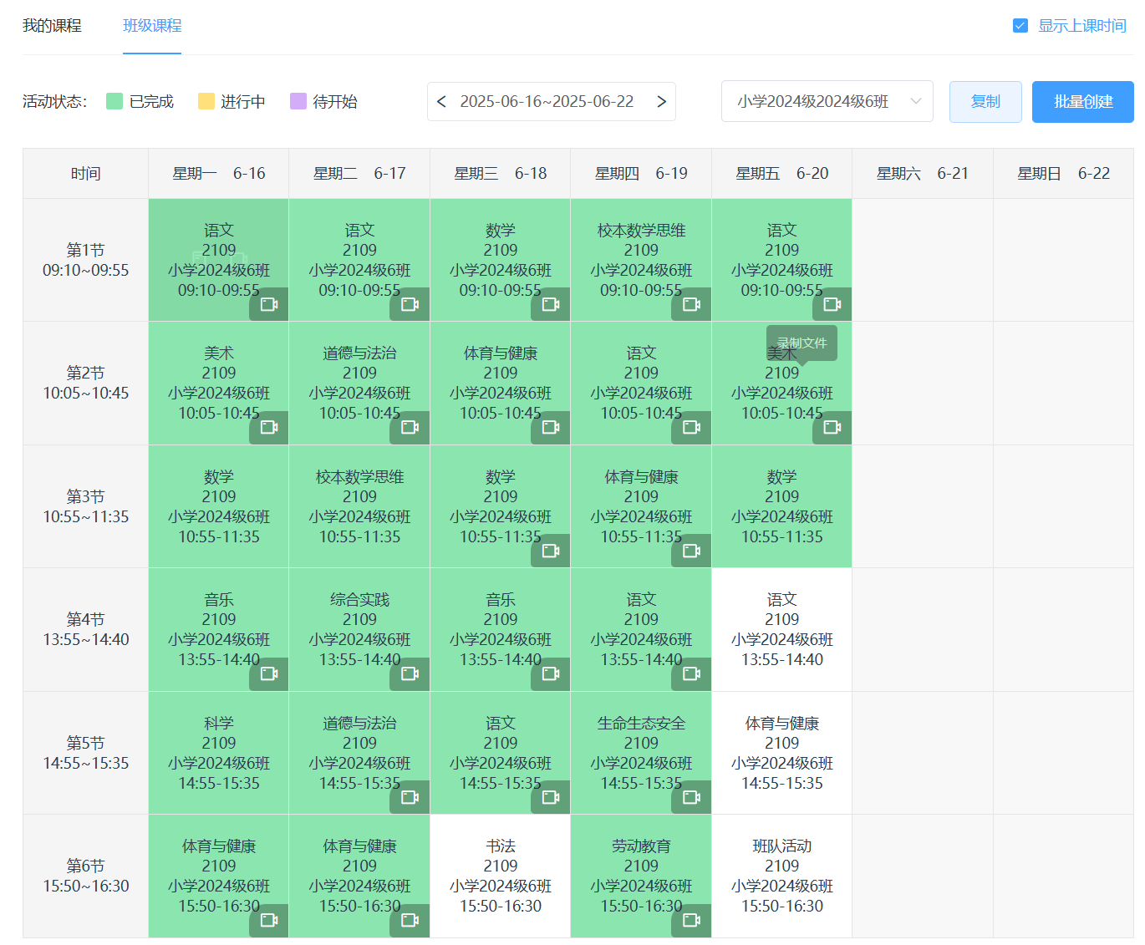Open recording for Monday 音乐 period 4

(x=268, y=673)
